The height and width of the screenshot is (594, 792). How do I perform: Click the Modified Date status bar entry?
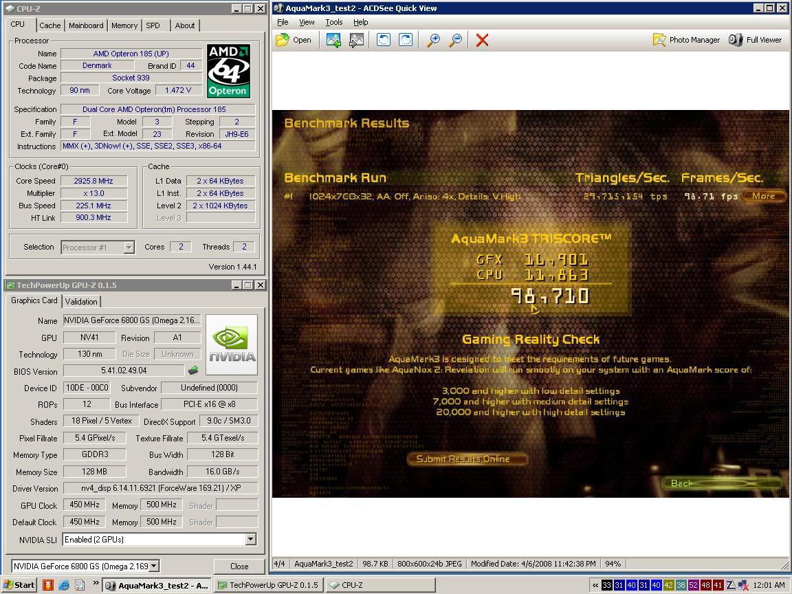533,564
